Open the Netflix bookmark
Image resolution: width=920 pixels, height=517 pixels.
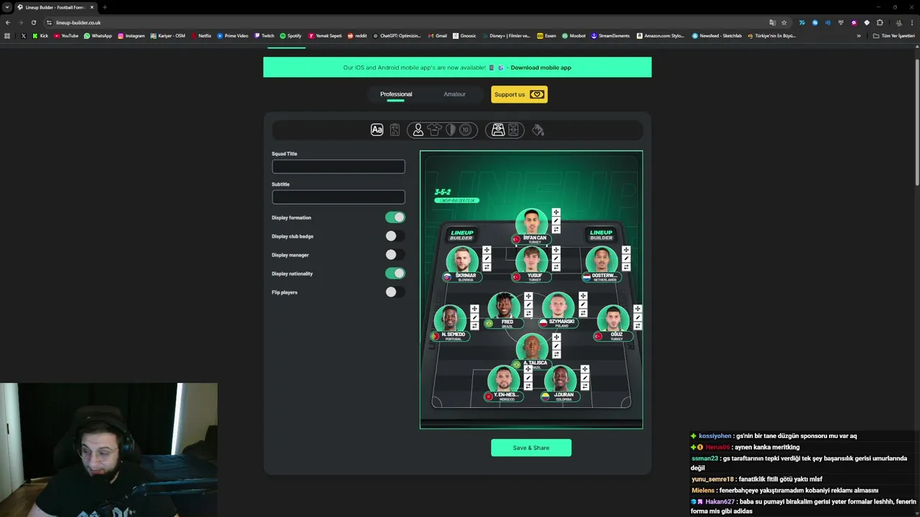tap(201, 35)
